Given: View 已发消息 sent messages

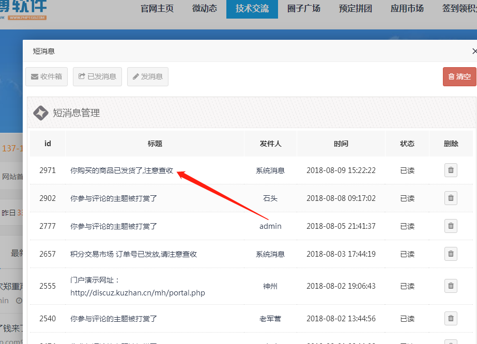Looking at the screenshot, I should click(x=98, y=76).
